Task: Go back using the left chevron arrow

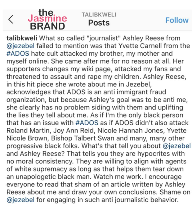Action: [11, 19]
